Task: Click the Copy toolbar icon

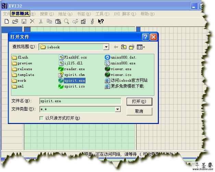Action: 49,21
